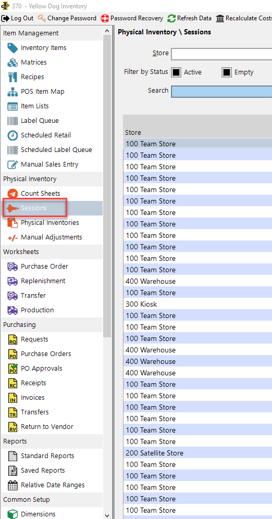Click Change Password button
272x519 pixels.
point(67,18)
